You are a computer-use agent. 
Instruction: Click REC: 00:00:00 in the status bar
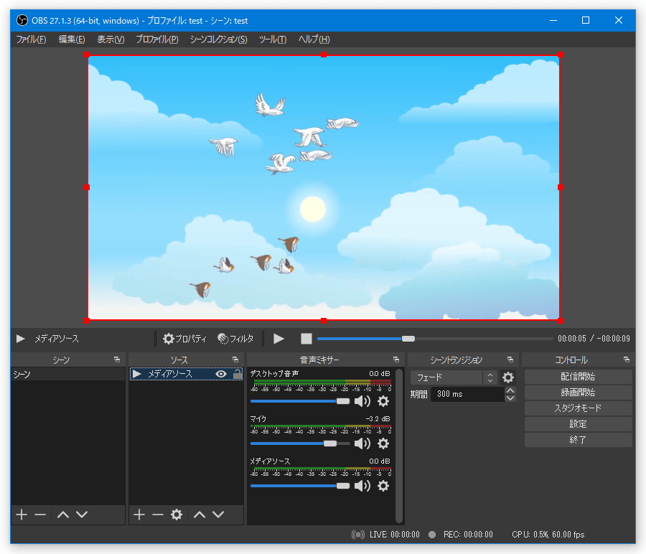468,535
